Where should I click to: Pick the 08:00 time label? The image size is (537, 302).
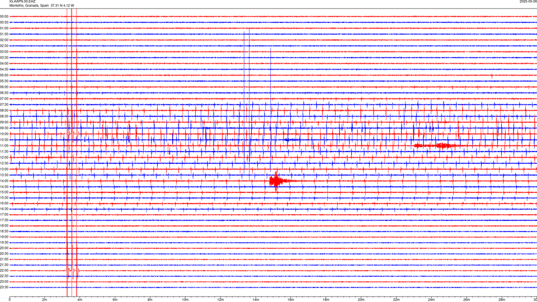[x=4, y=110]
